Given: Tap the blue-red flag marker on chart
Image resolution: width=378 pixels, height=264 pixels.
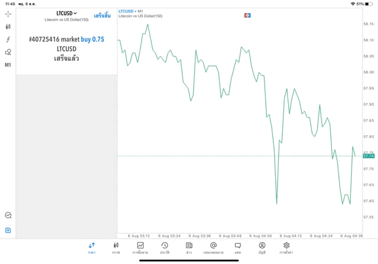Looking at the screenshot, I should point(247,15).
